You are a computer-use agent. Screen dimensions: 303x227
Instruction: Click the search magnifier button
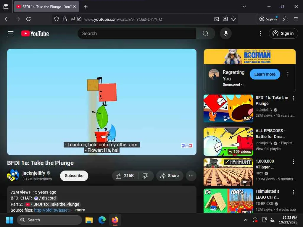[x=206, y=33]
